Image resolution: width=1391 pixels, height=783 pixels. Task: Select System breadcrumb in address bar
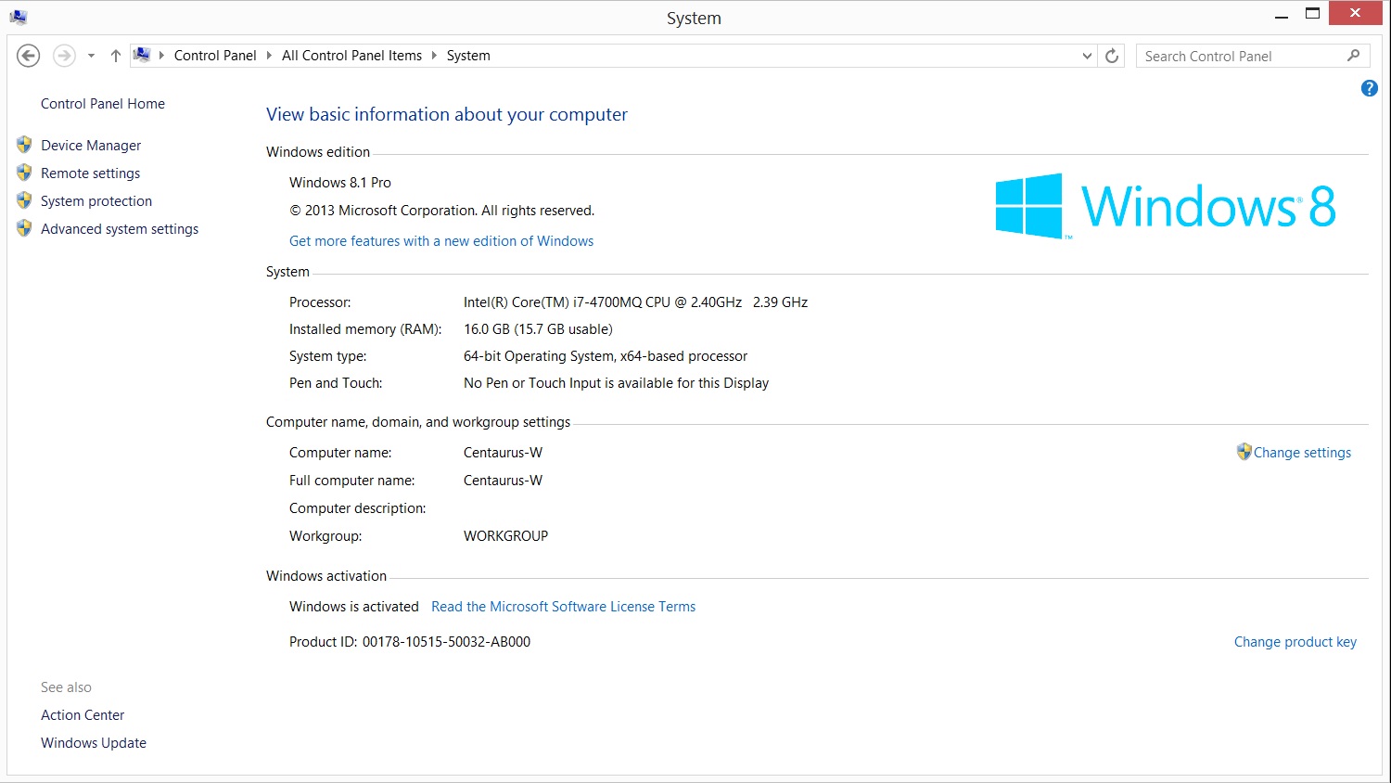click(468, 56)
